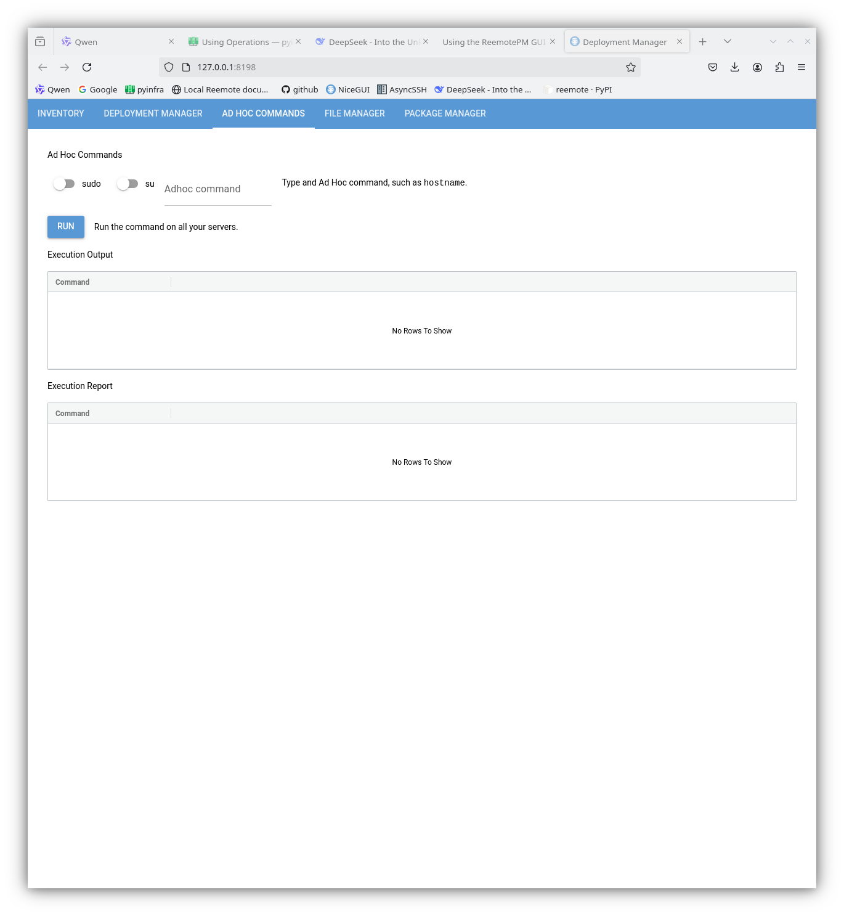
Task: Open the Firefox account profile icon
Action: (x=757, y=67)
